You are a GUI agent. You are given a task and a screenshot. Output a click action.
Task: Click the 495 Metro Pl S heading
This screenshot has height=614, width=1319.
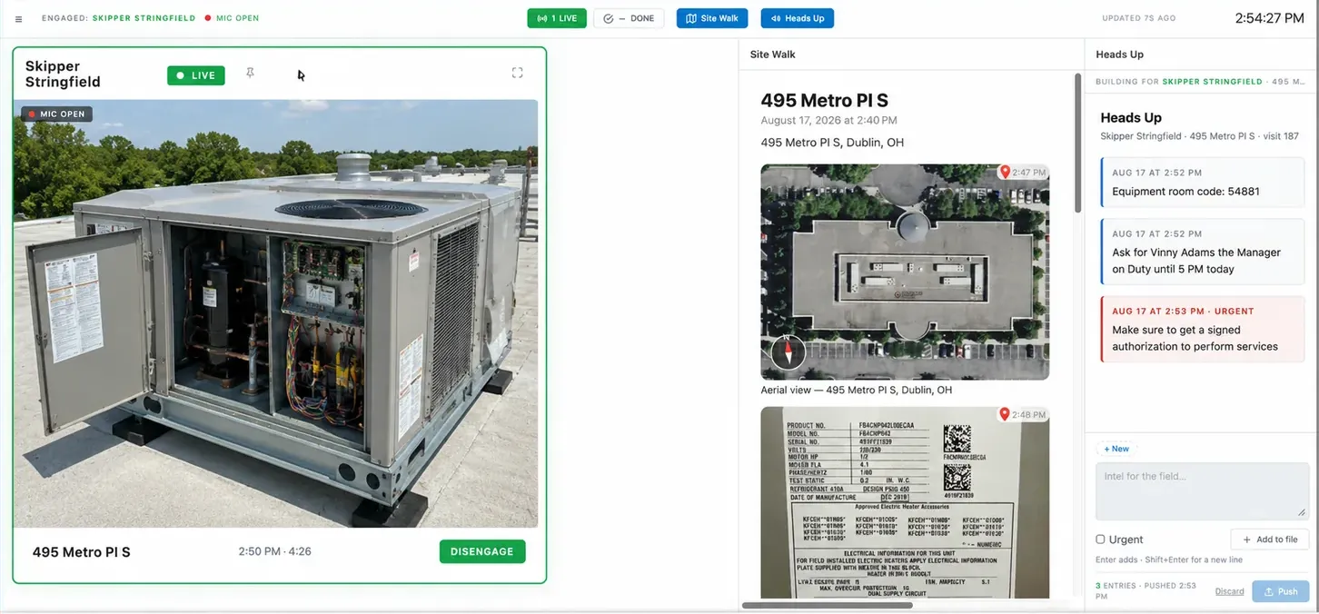(x=824, y=101)
